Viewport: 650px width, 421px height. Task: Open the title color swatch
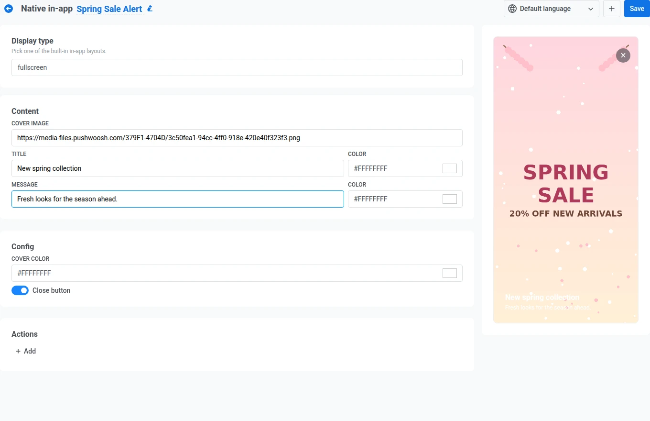[450, 168]
